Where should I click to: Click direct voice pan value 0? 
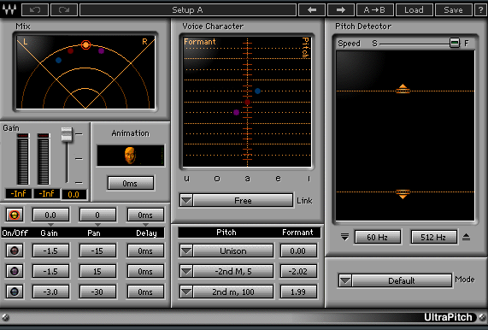click(97, 215)
